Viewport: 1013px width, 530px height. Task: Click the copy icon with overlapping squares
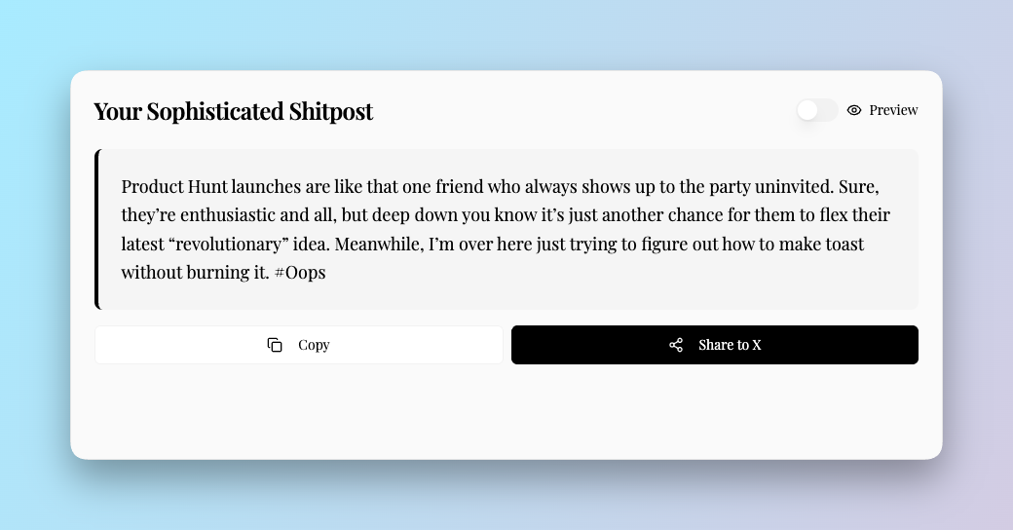pos(275,345)
